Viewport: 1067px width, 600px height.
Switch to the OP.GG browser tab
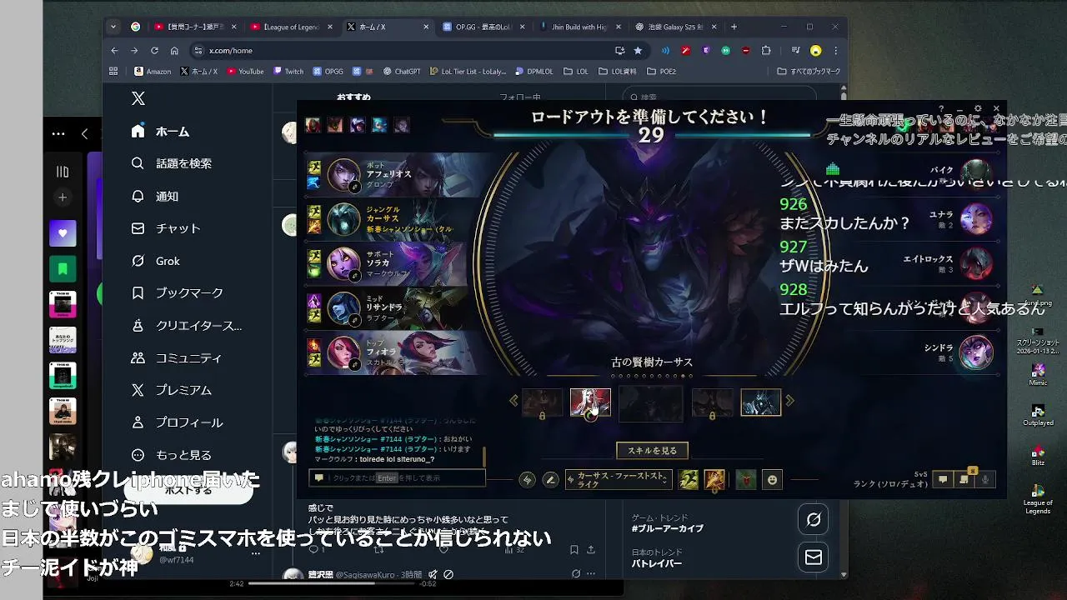pos(482,27)
